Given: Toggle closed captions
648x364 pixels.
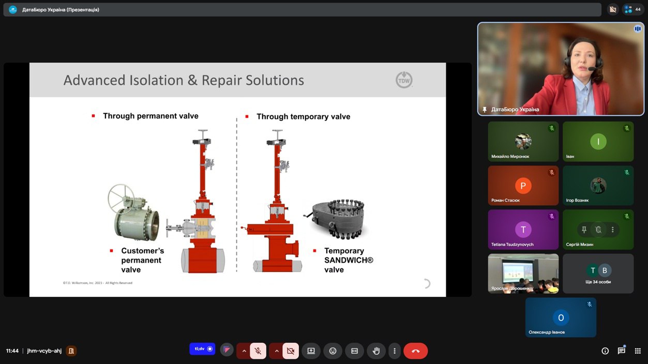Looking at the screenshot, I should (x=354, y=351).
